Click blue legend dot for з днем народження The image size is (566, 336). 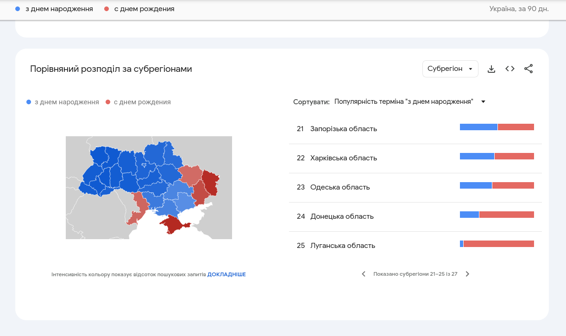[x=29, y=102]
